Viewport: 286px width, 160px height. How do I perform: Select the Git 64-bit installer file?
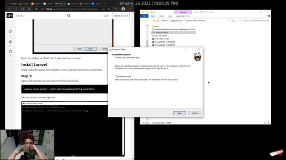coord(160,36)
